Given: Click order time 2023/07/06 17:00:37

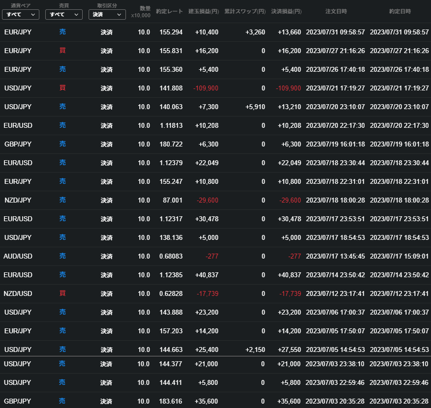Looking at the screenshot, I should click(336, 312).
